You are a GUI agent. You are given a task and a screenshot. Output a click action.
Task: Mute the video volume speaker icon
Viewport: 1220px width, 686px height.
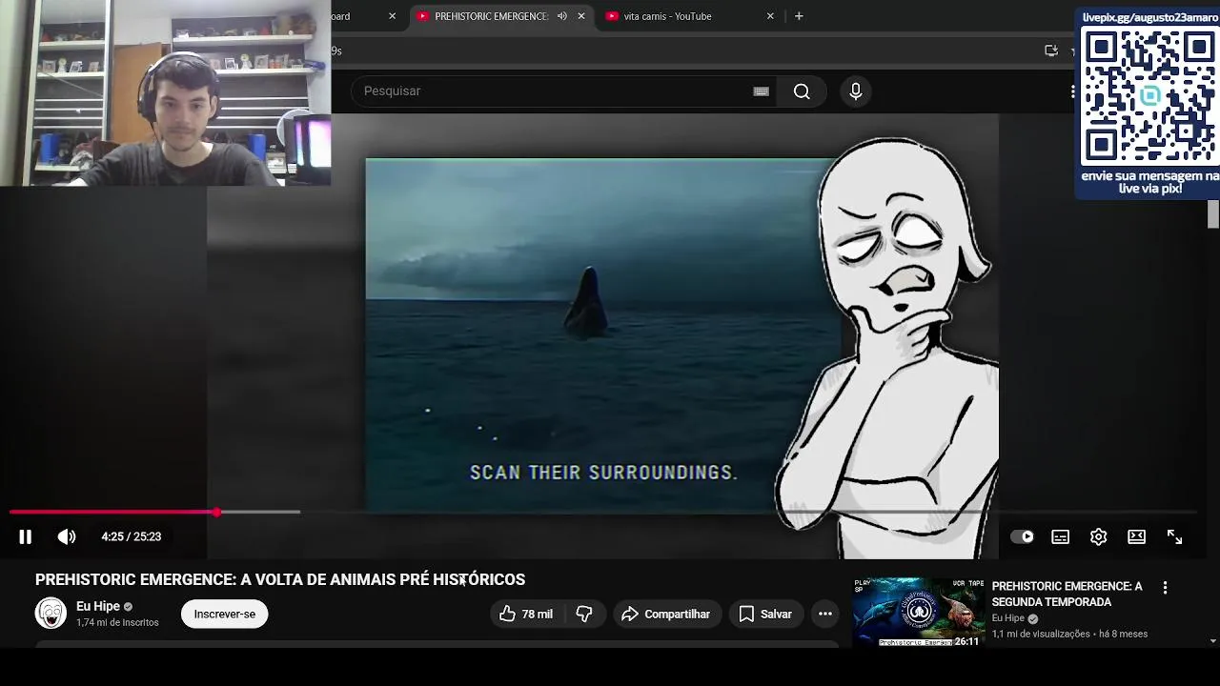click(x=67, y=536)
